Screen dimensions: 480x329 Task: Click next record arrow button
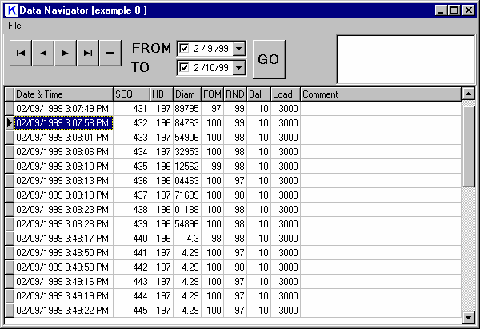pyautogui.click(x=66, y=53)
